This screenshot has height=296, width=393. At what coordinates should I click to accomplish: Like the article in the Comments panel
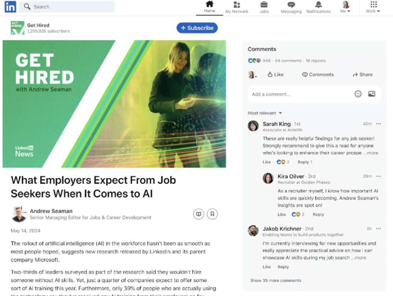pos(276,74)
